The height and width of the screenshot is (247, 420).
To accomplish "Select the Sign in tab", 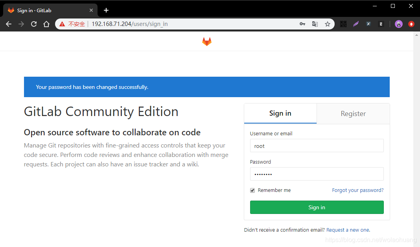I will [280, 113].
